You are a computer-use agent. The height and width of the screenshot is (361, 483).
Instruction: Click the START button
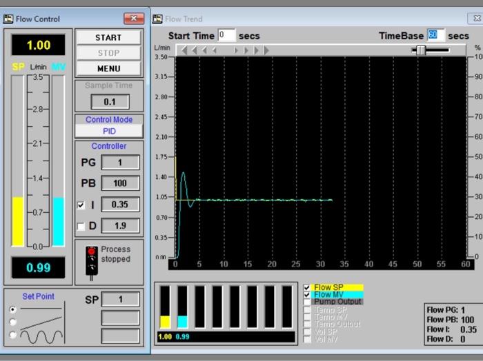click(108, 37)
